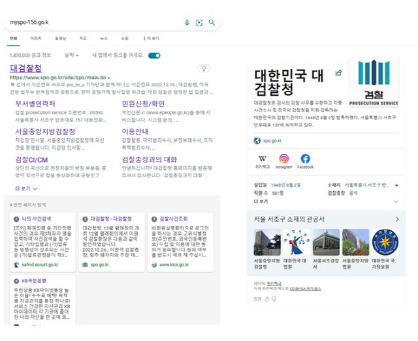This screenshot has height=341, width=418.
Task: Expand 더 보기 under the sitelinks
Action: [x=26, y=188]
